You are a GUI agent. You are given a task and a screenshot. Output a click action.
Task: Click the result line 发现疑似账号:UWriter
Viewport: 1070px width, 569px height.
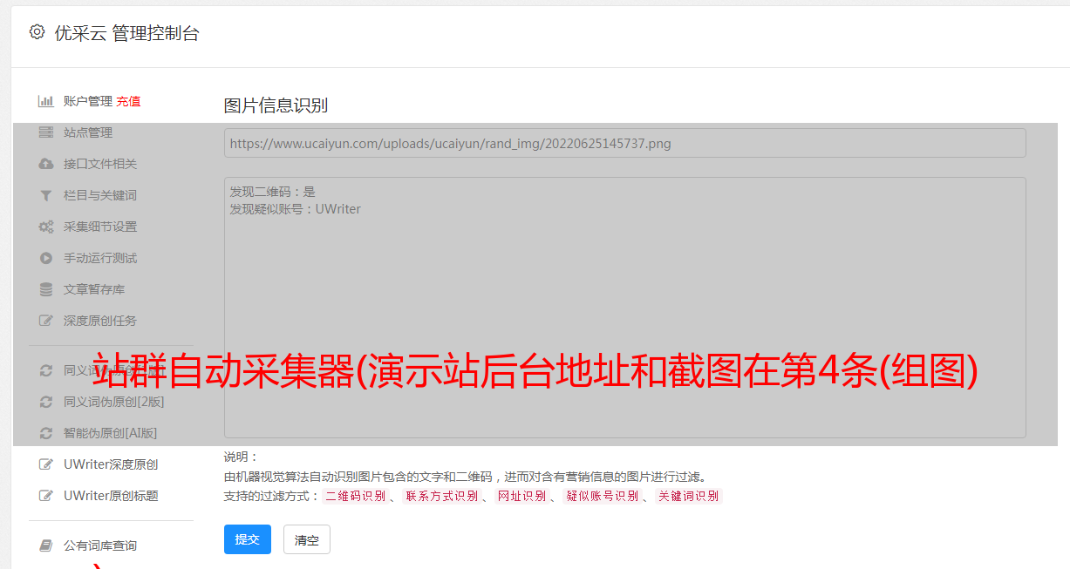(x=296, y=209)
